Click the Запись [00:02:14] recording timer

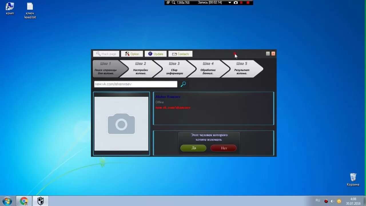click(x=210, y=3)
